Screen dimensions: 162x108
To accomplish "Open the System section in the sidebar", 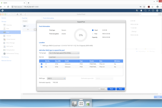I will point(4,18).
